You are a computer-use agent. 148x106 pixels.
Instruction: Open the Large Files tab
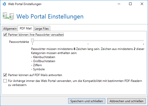pos(42,29)
